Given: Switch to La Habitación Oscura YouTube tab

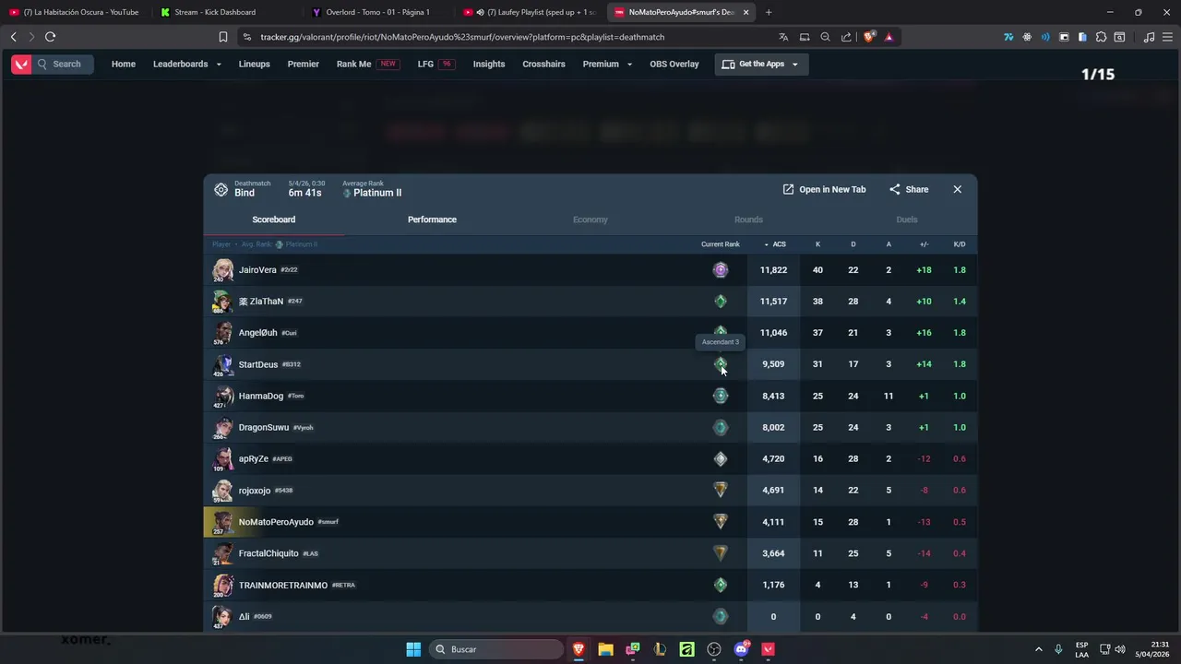Looking at the screenshot, I should tap(76, 12).
